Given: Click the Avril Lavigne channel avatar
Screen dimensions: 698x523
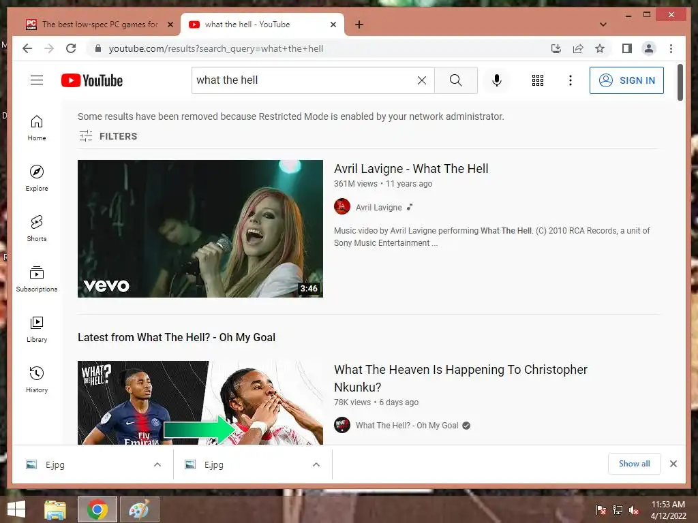Looking at the screenshot, I should [342, 206].
